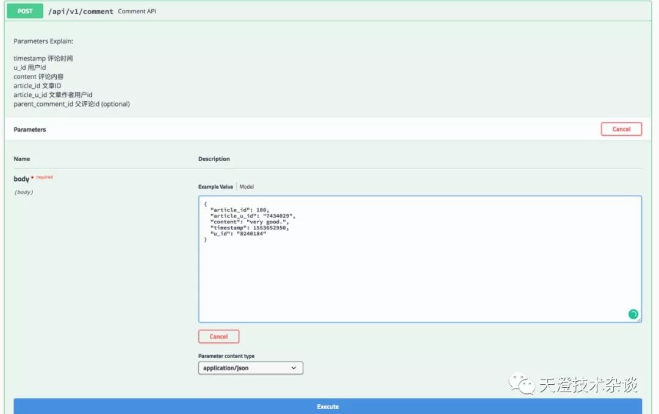Switch to the Example Value tab
The image size is (659, 414).
[215, 187]
